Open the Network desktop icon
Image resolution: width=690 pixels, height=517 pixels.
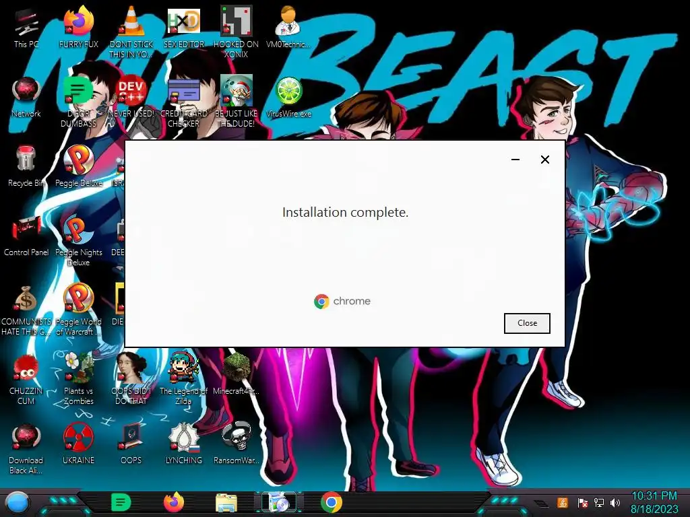(x=26, y=98)
